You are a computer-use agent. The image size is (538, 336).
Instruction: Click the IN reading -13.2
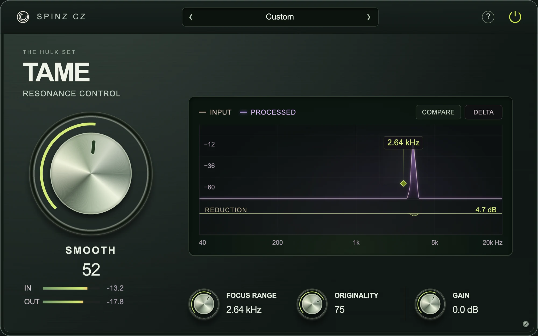(x=115, y=288)
